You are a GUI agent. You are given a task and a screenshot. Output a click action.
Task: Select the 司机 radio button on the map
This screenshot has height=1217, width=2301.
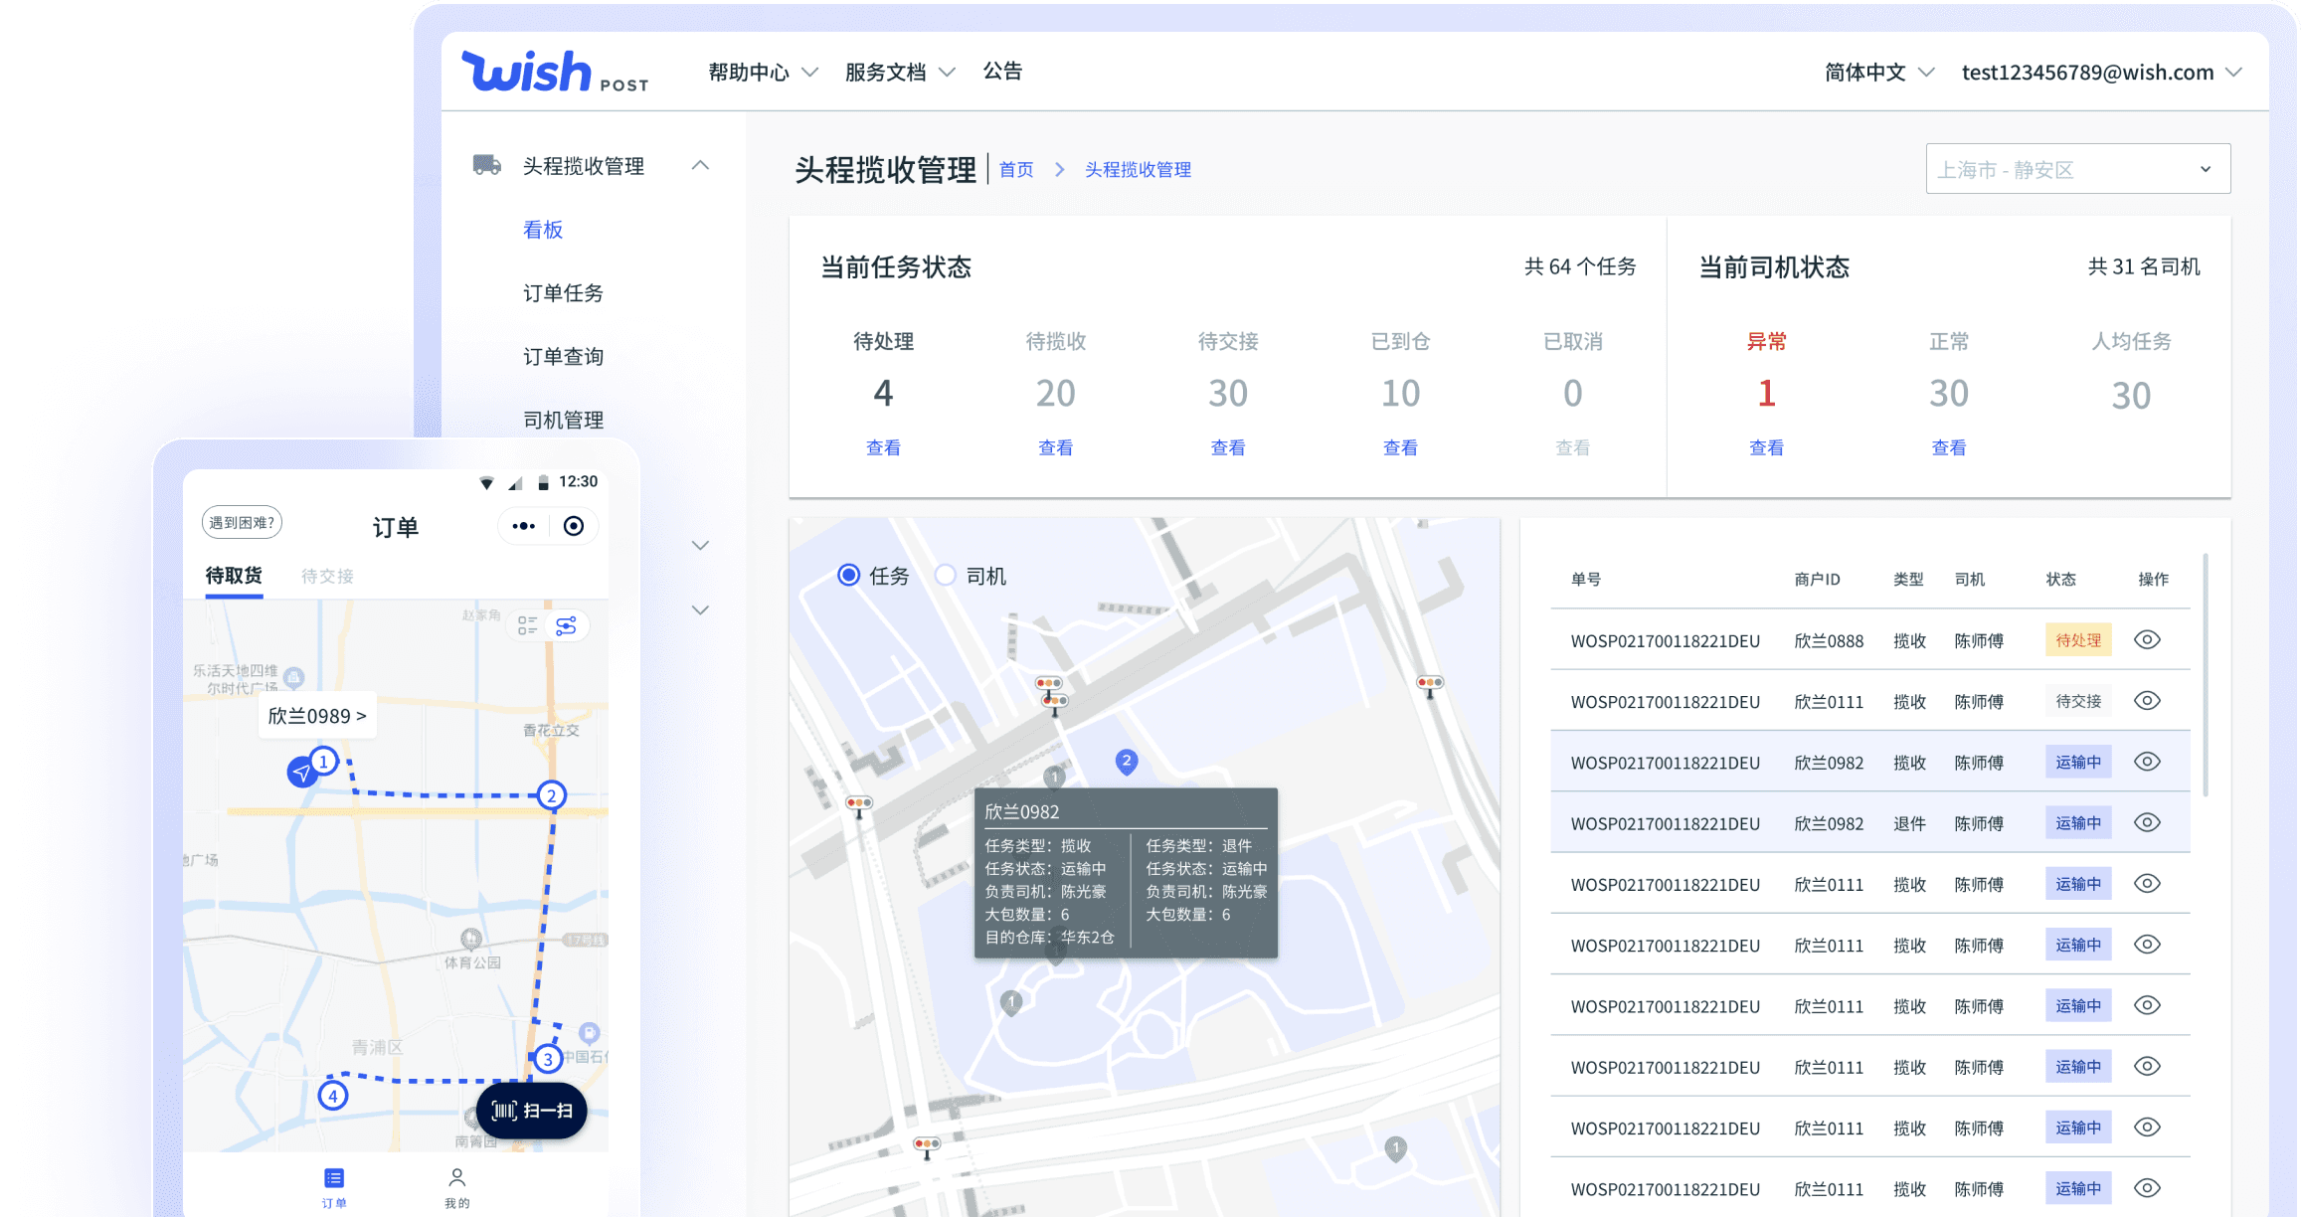[946, 576]
